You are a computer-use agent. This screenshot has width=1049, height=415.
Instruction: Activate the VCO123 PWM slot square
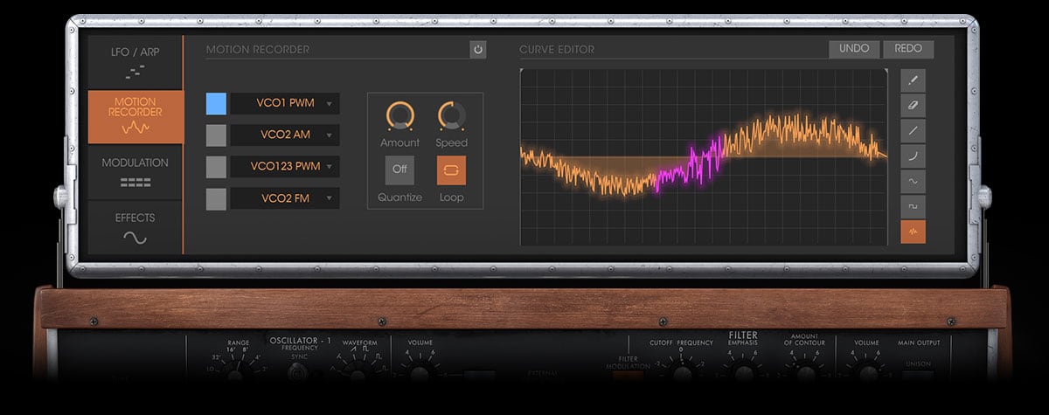coord(216,167)
